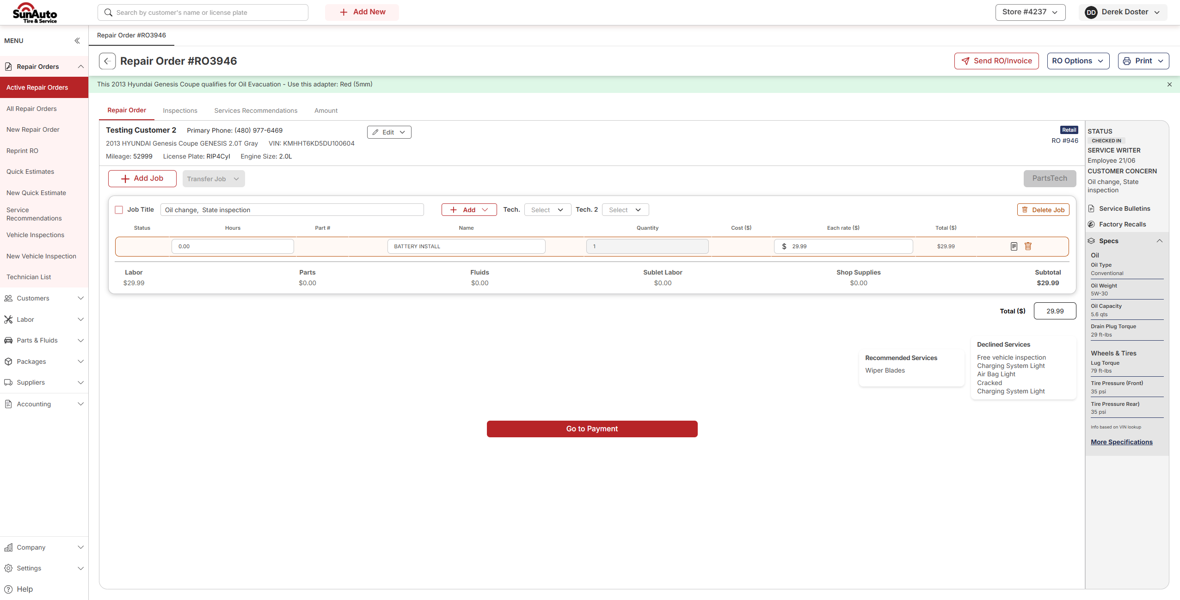Click Wiper Blades under Recommended Services
The width and height of the screenshot is (1180, 600).
[885, 370]
